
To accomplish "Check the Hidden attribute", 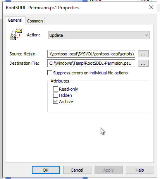I will (55, 95).
